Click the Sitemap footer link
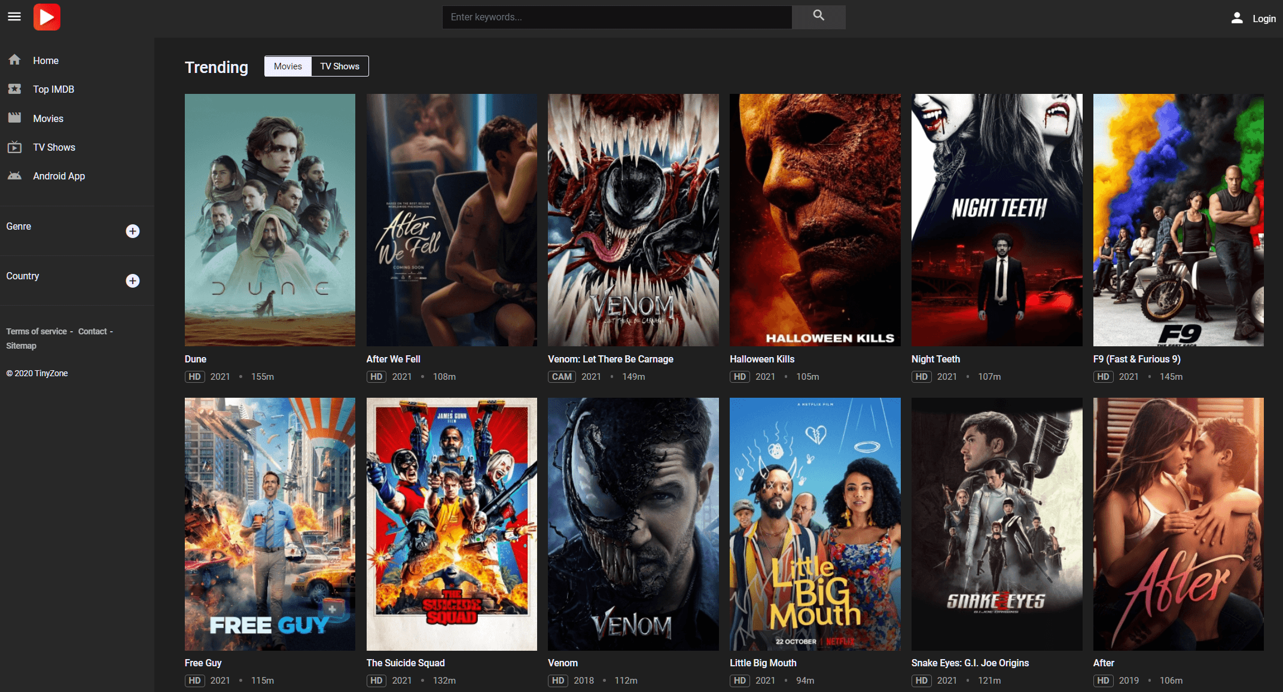The height and width of the screenshot is (692, 1283). click(21, 346)
